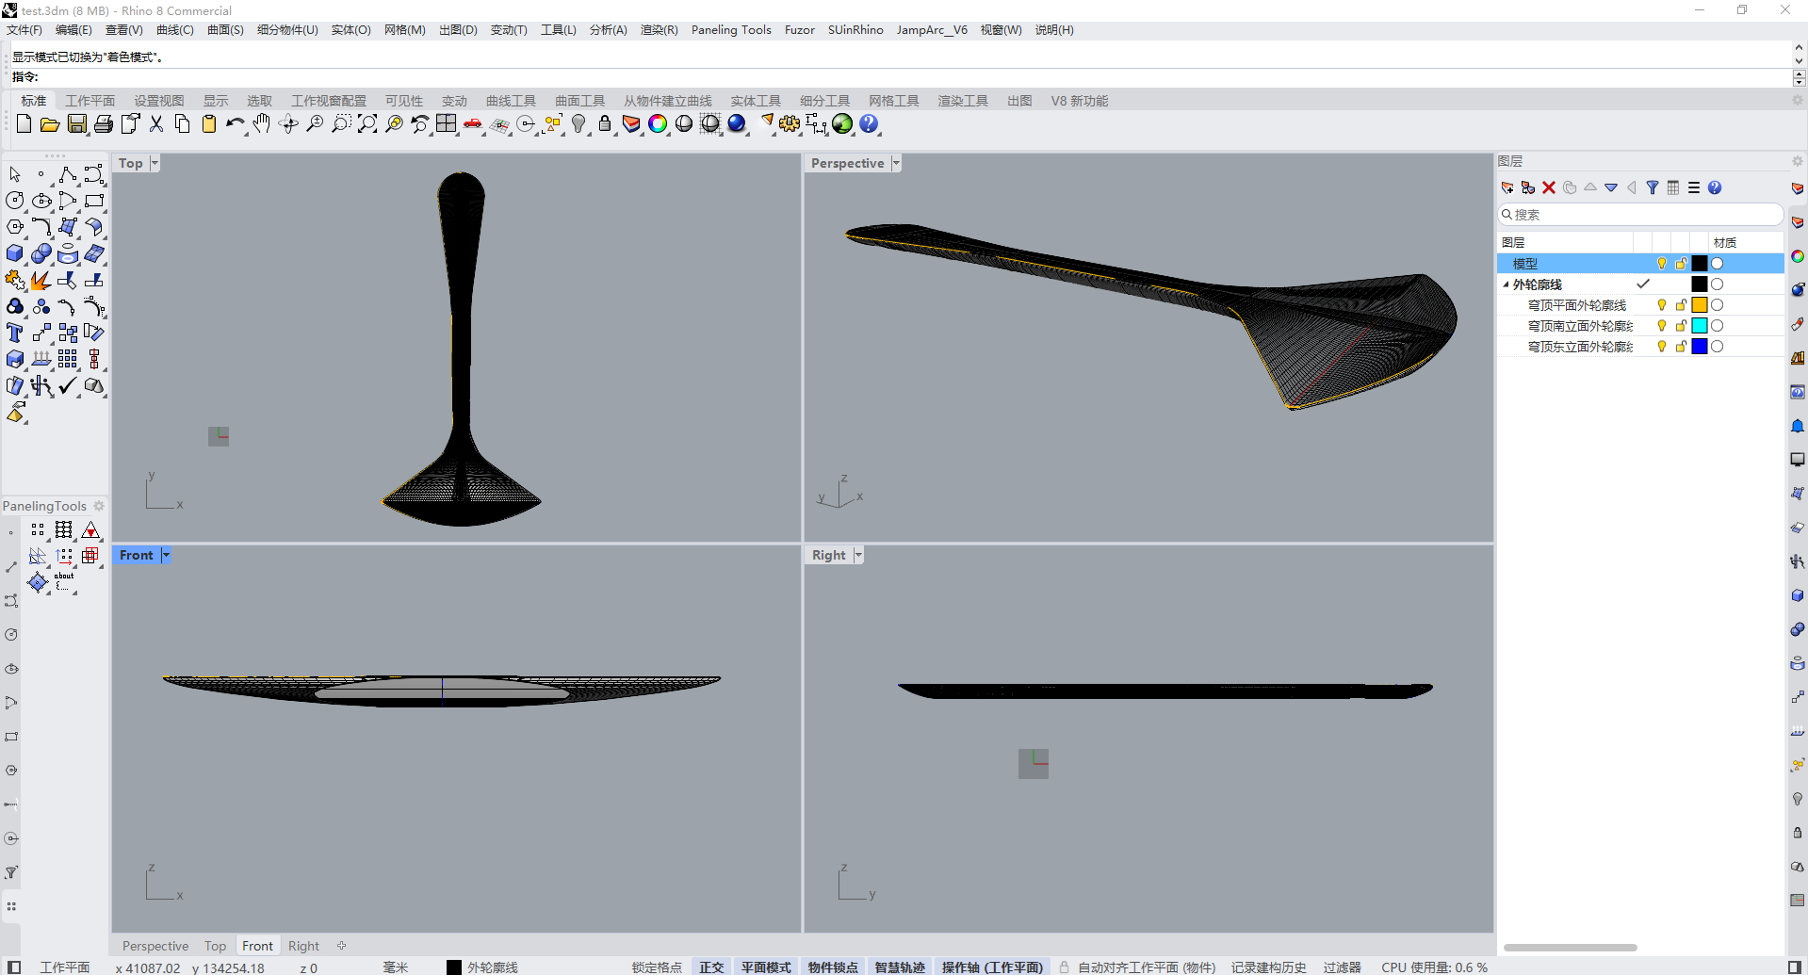Toggle 物件锁点 object snap in status bar

833,967
